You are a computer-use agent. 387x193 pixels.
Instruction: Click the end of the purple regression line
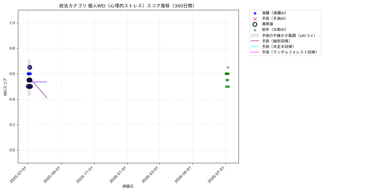tap(47, 98)
